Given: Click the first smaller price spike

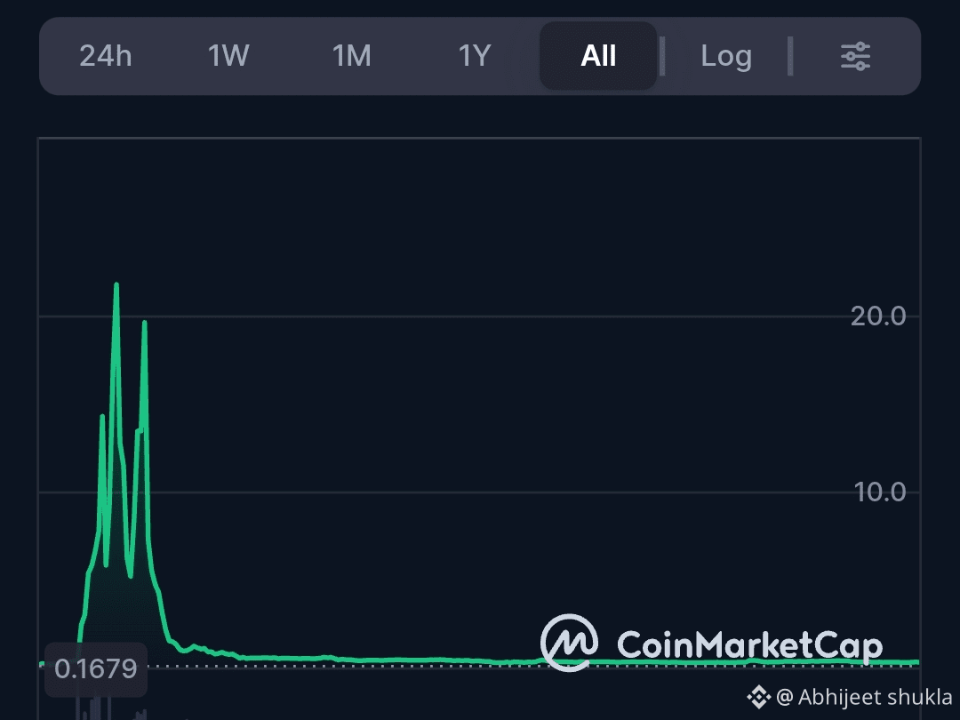Looking at the screenshot, I should tap(102, 418).
